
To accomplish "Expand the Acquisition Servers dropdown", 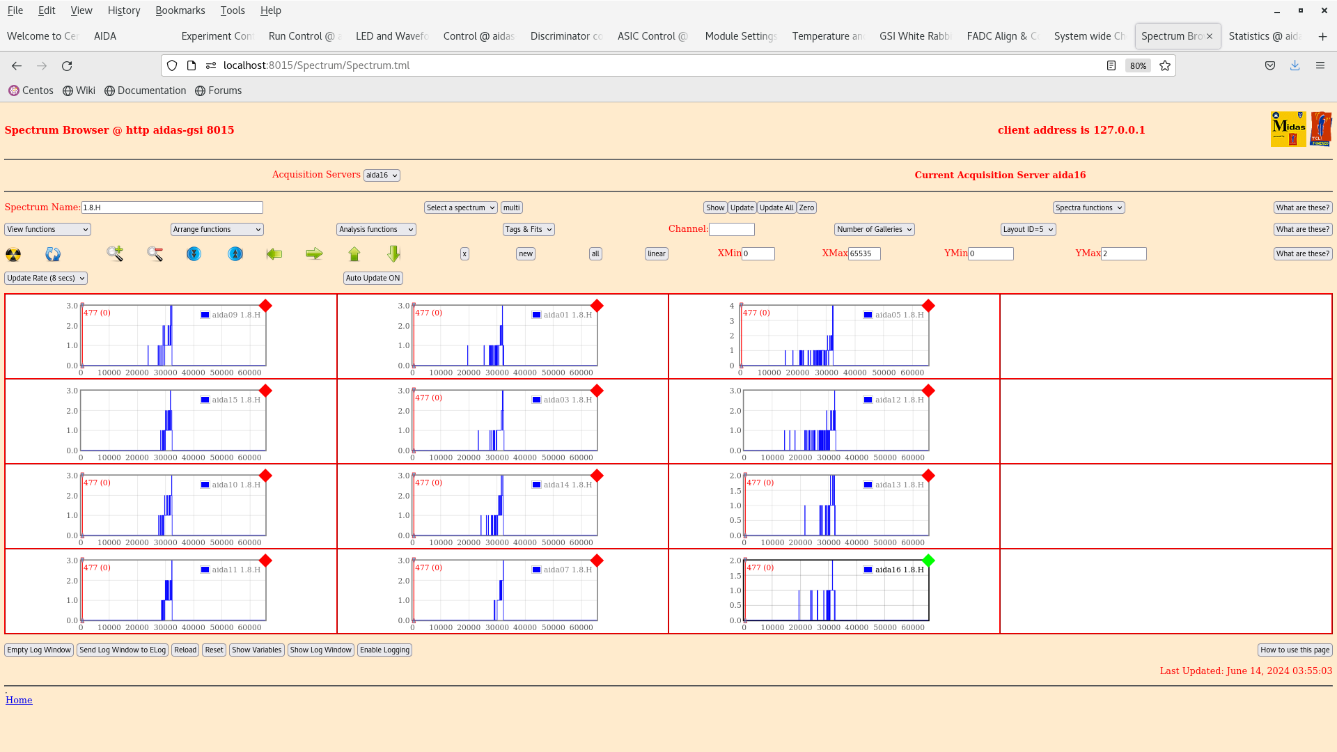I will 382,175.
